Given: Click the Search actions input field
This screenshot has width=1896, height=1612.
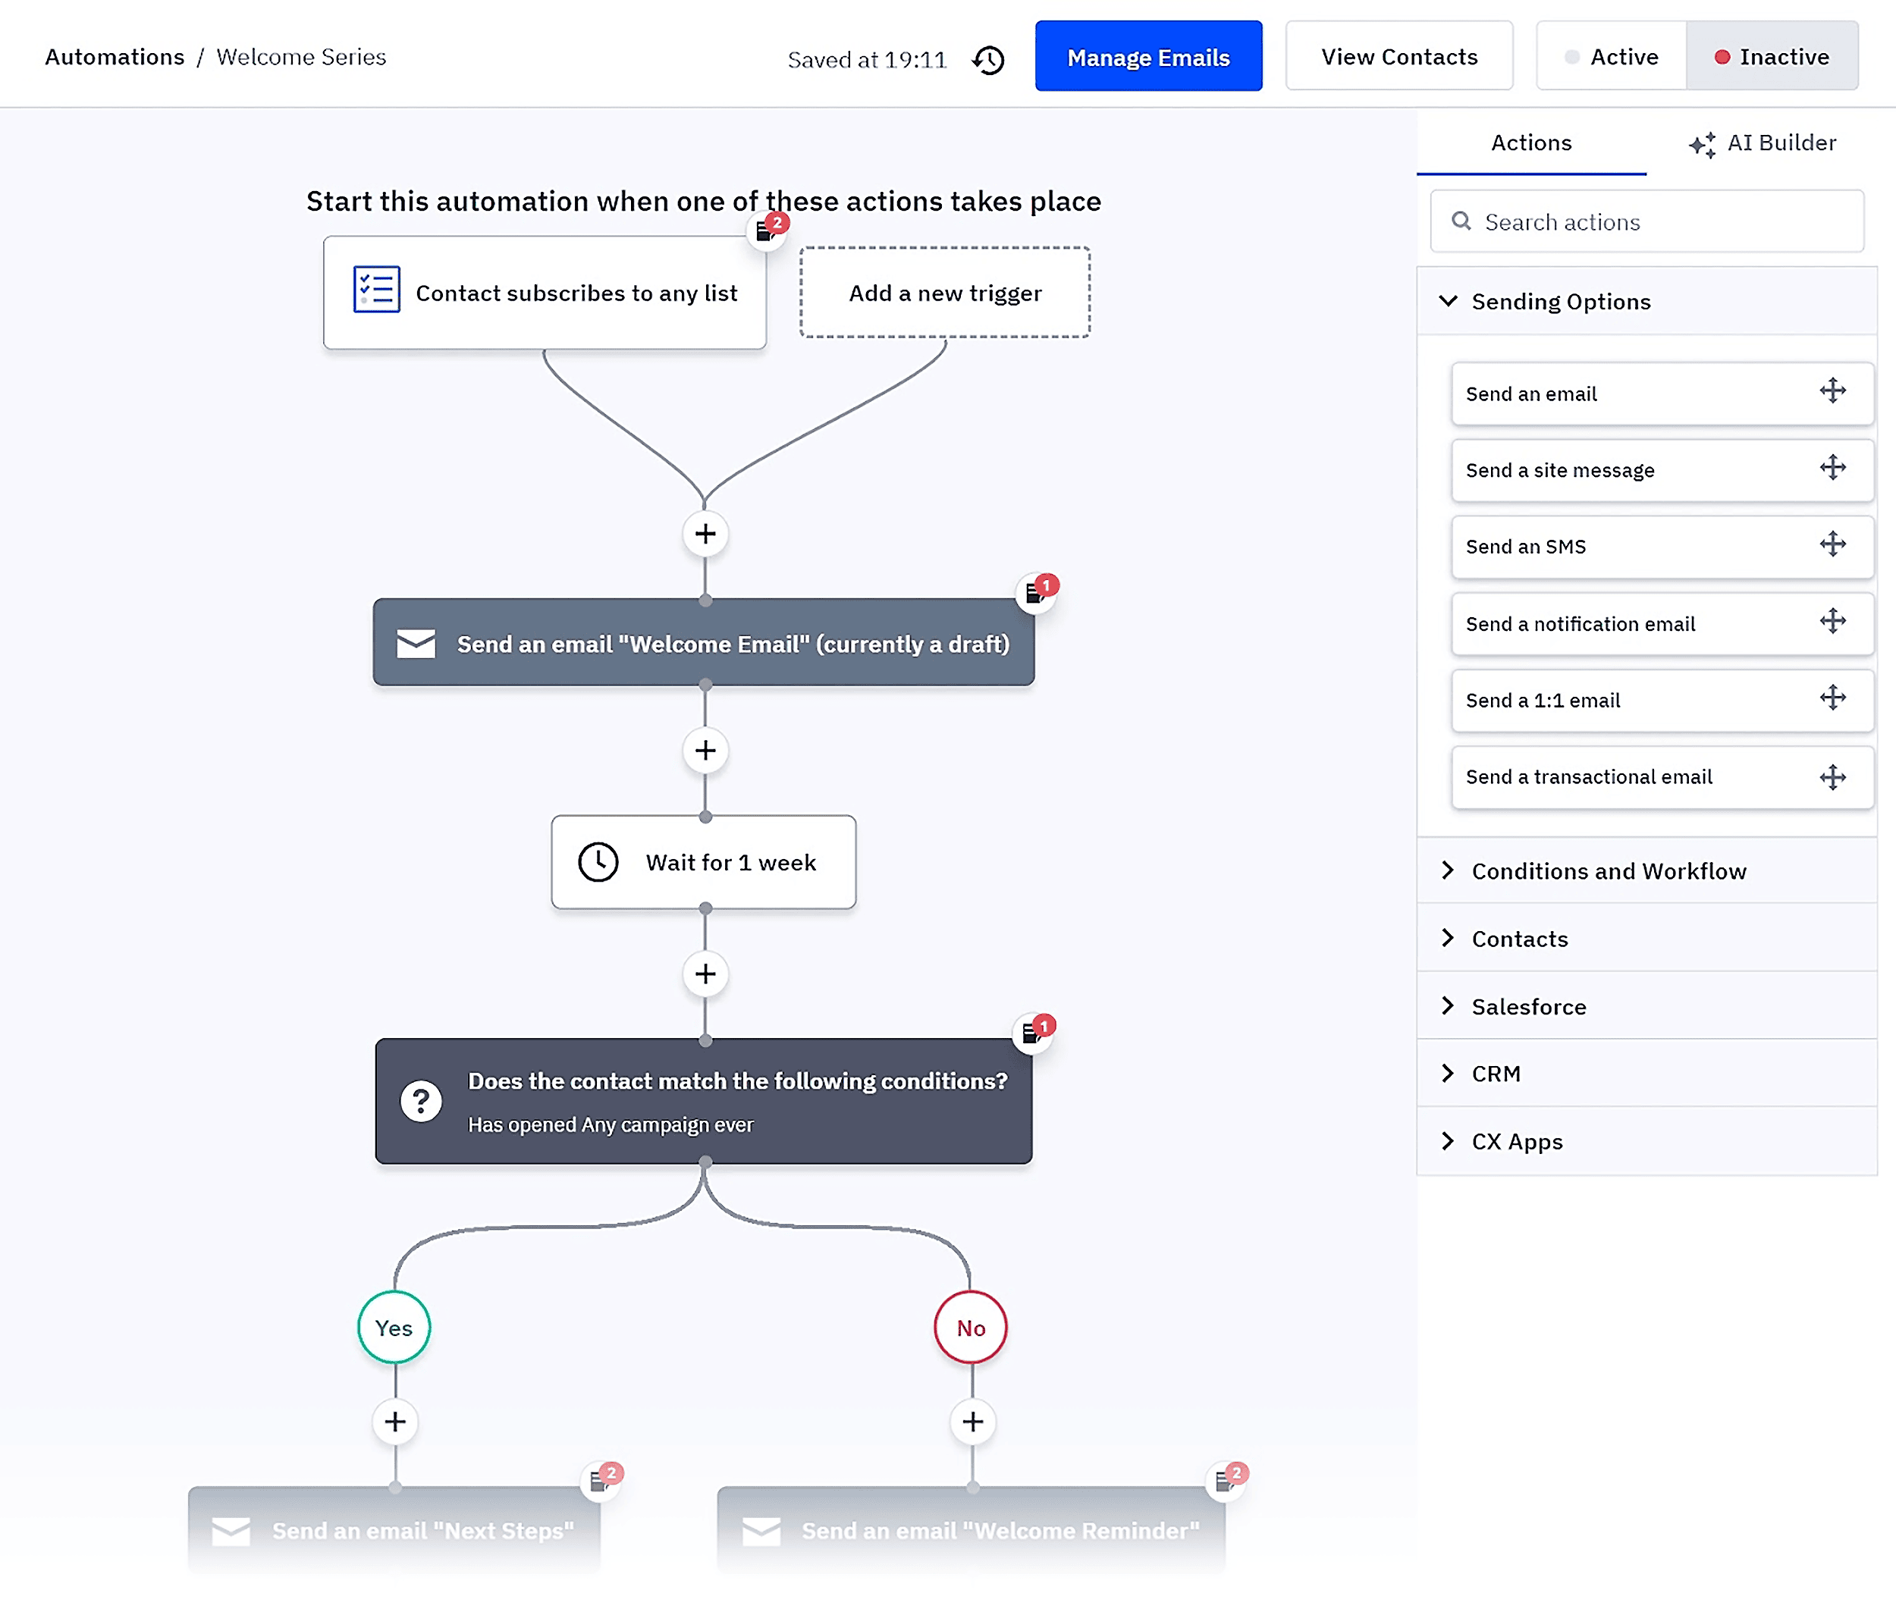Looking at the screenshot, I should 1655,221.
